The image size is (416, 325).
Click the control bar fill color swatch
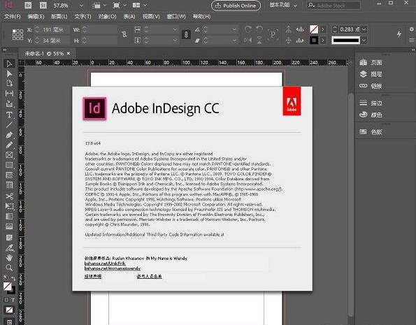(x=314, y=29)
